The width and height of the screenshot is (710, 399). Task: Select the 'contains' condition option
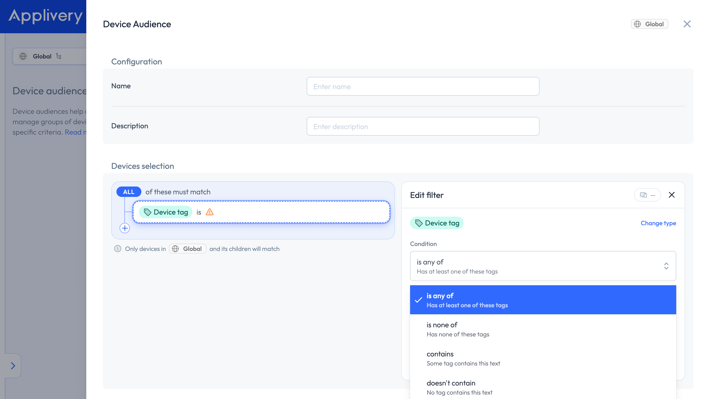tap(543, 358)
